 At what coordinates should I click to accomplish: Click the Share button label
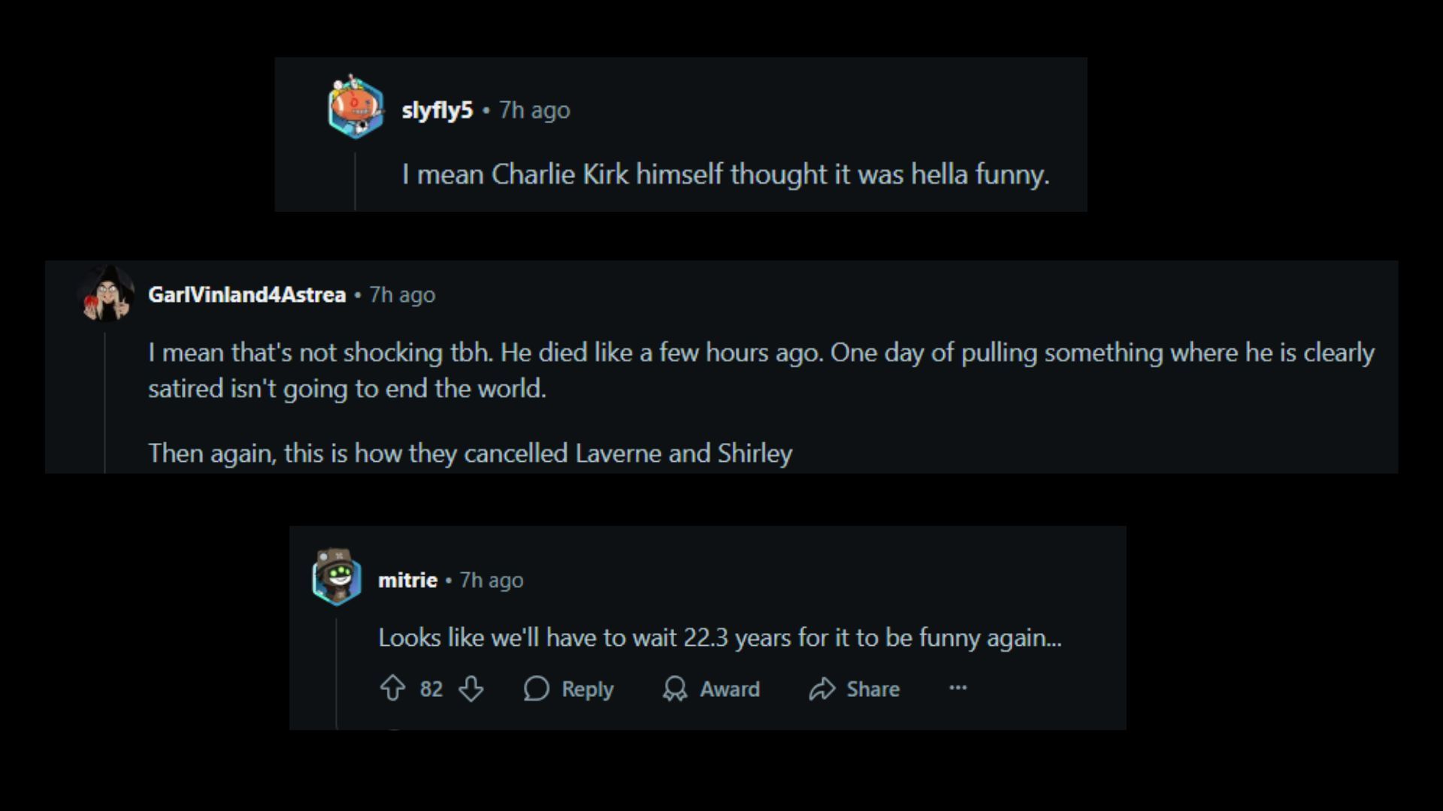click(x=873, y=689)
